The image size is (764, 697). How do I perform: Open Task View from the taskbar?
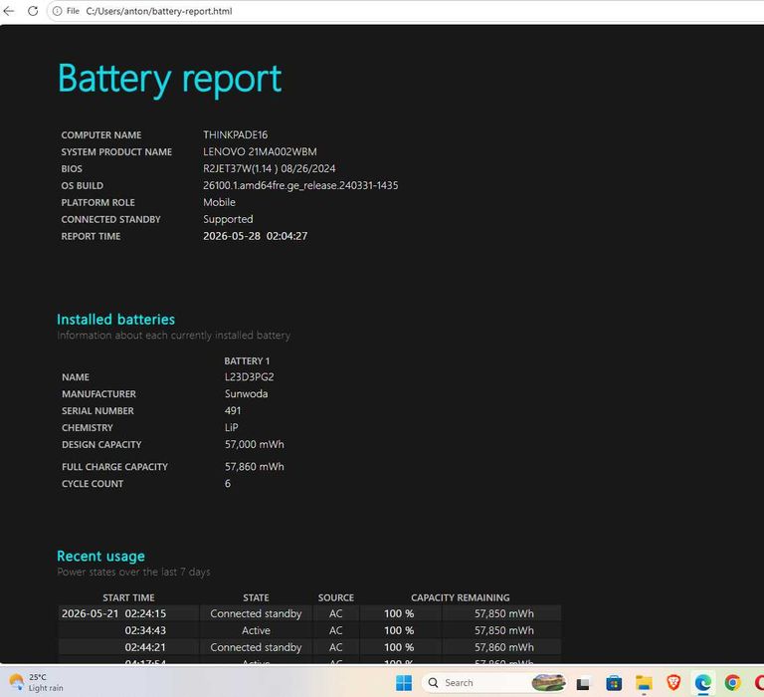coord(583,684)
